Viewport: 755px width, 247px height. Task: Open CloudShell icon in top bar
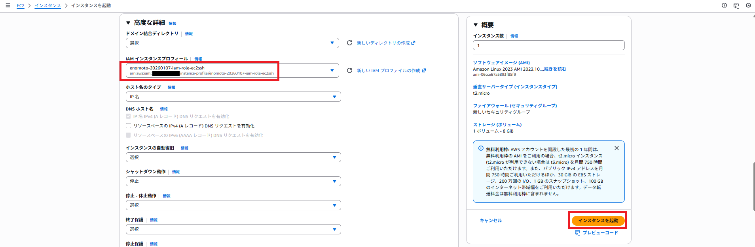(x=736, y=6)
